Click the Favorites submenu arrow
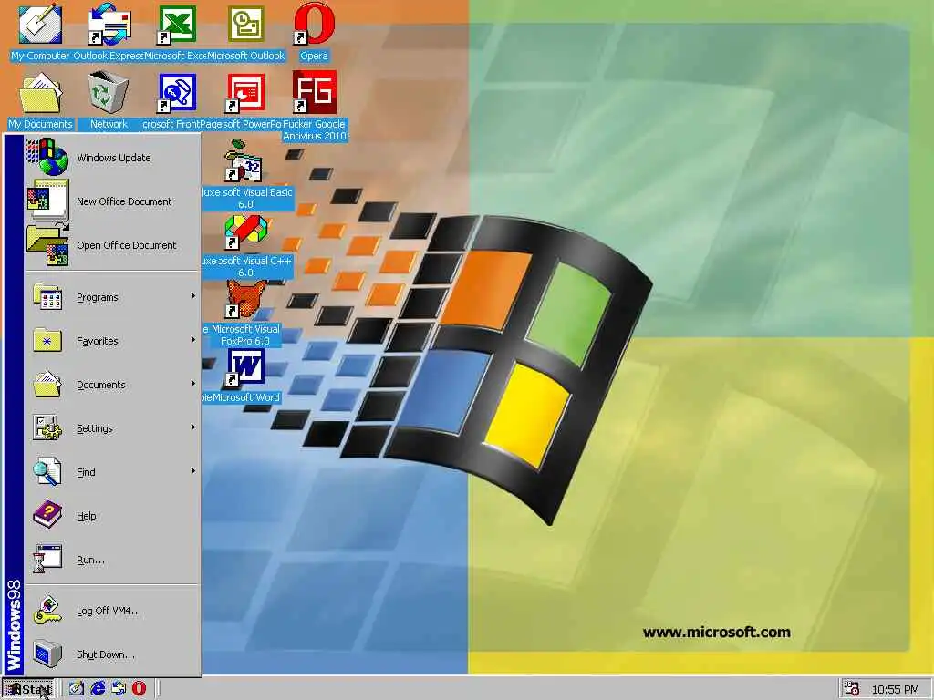The width and height of the screenshot is (934, 700). (193, 340)
